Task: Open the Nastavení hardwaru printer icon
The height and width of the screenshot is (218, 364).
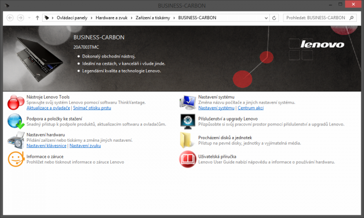Action: pos(16,140)
